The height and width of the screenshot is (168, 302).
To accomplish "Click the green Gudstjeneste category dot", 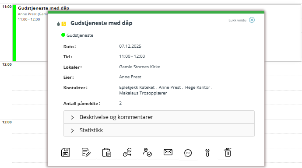I will 63,35.
